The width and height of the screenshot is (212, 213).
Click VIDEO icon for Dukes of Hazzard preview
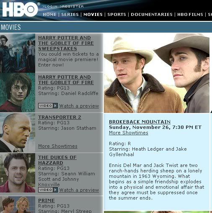48,190
